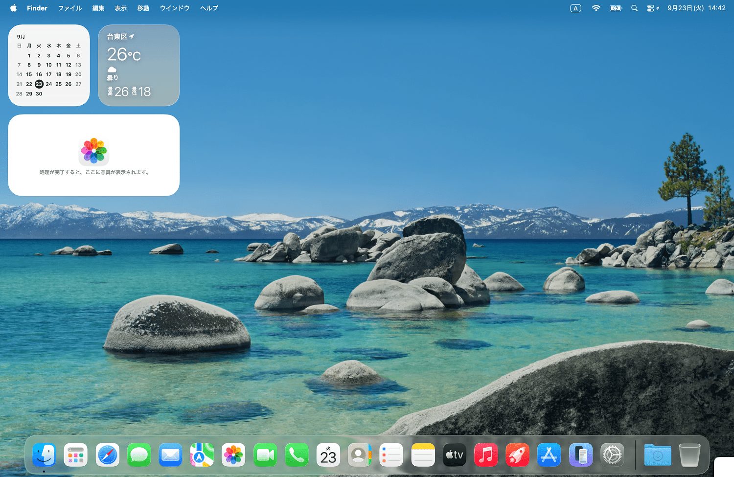The width and height of the screenshot is (734, 477).
Task: Click the FaceTime icon in the Dock
Action: point(265,455)
